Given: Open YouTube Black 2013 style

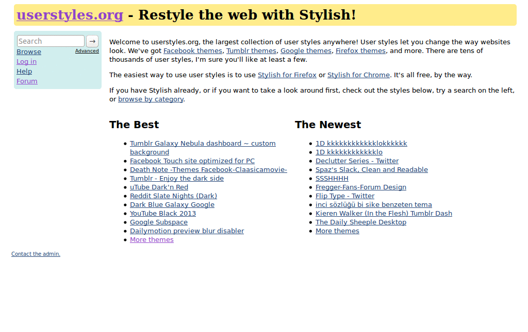Looking at the screenshot, I should click(163, 214).
